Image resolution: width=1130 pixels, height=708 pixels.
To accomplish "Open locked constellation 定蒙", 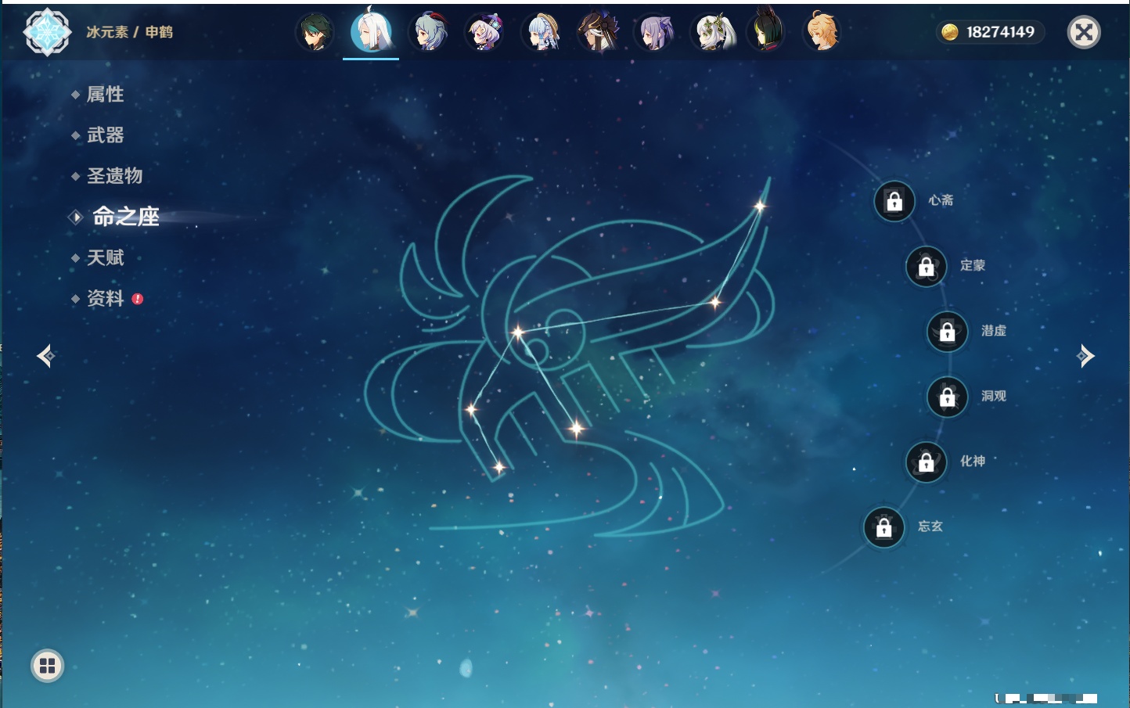I will (x=927, y=266).
